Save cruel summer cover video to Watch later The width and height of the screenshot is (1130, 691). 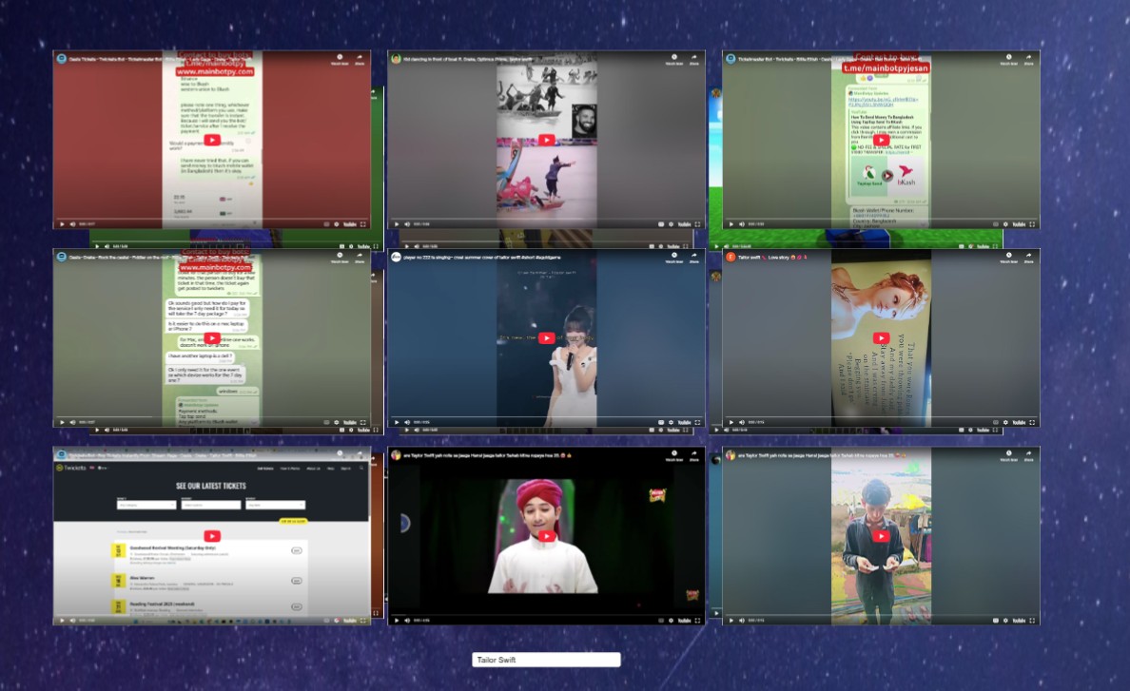pos(673,257)
